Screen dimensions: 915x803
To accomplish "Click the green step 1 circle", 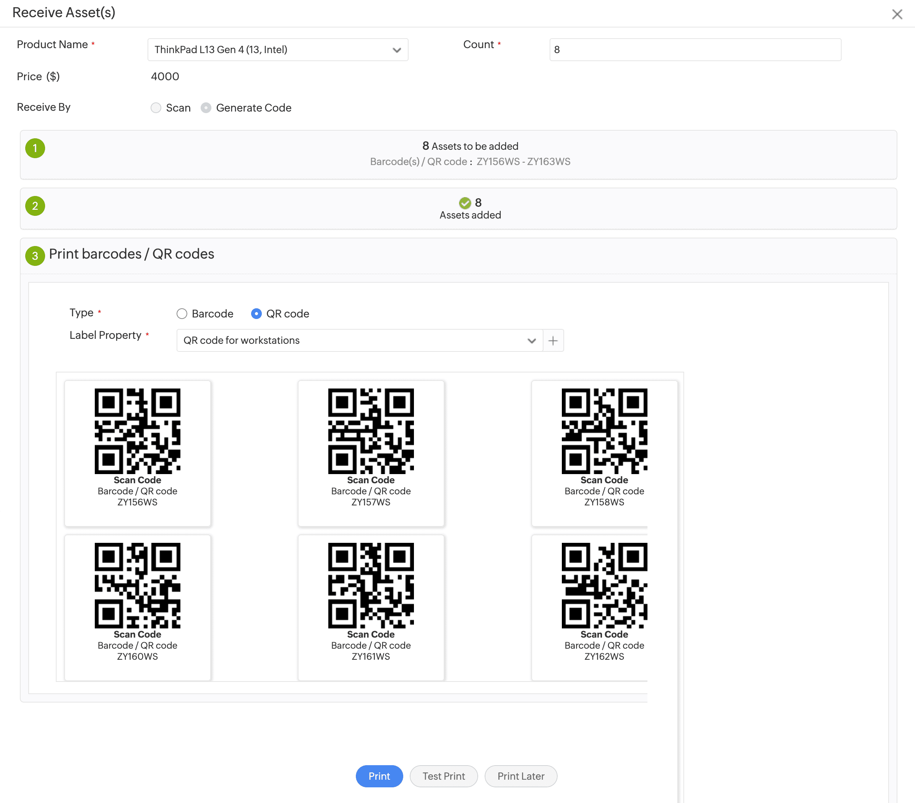I will point(35,148).
